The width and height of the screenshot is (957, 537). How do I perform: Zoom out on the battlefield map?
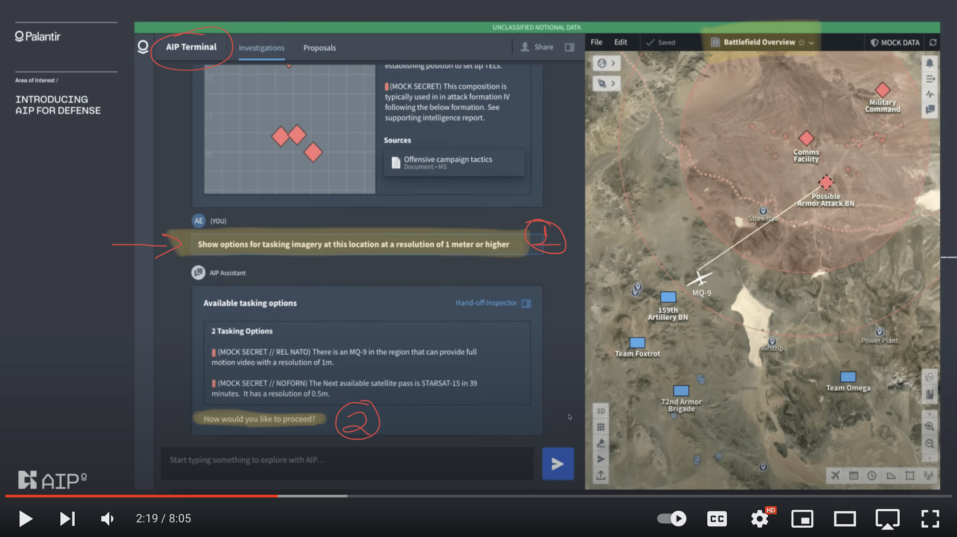929,444
